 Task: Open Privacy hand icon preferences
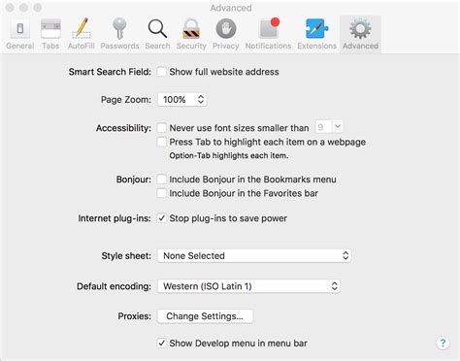(225, 34)
